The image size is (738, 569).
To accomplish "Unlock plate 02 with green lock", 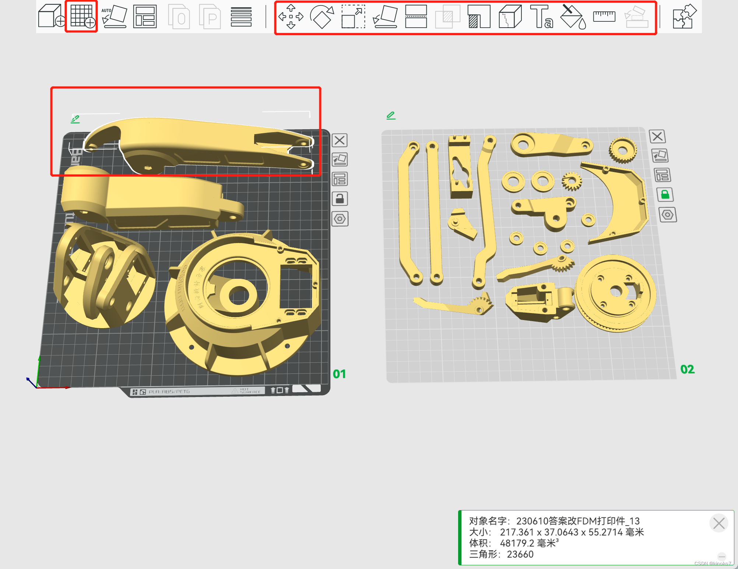I will [665, 194].
